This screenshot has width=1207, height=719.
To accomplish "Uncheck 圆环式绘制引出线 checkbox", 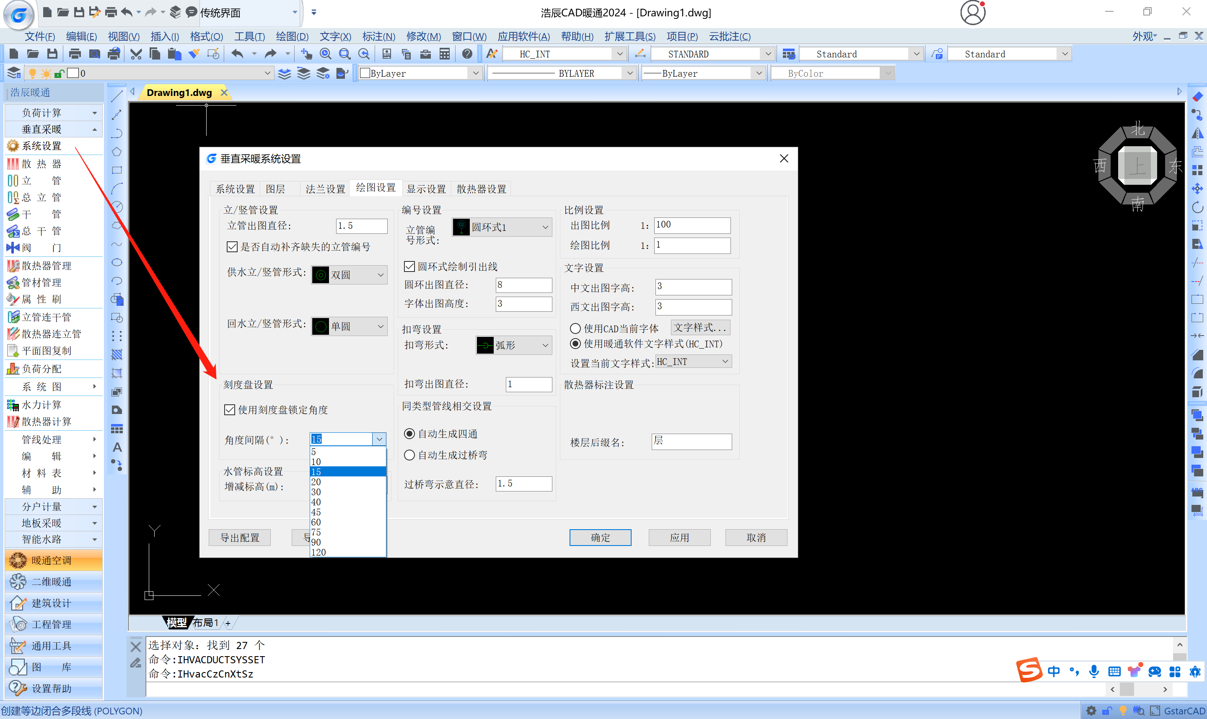I will pyautogui.click(x=409, y=266).
